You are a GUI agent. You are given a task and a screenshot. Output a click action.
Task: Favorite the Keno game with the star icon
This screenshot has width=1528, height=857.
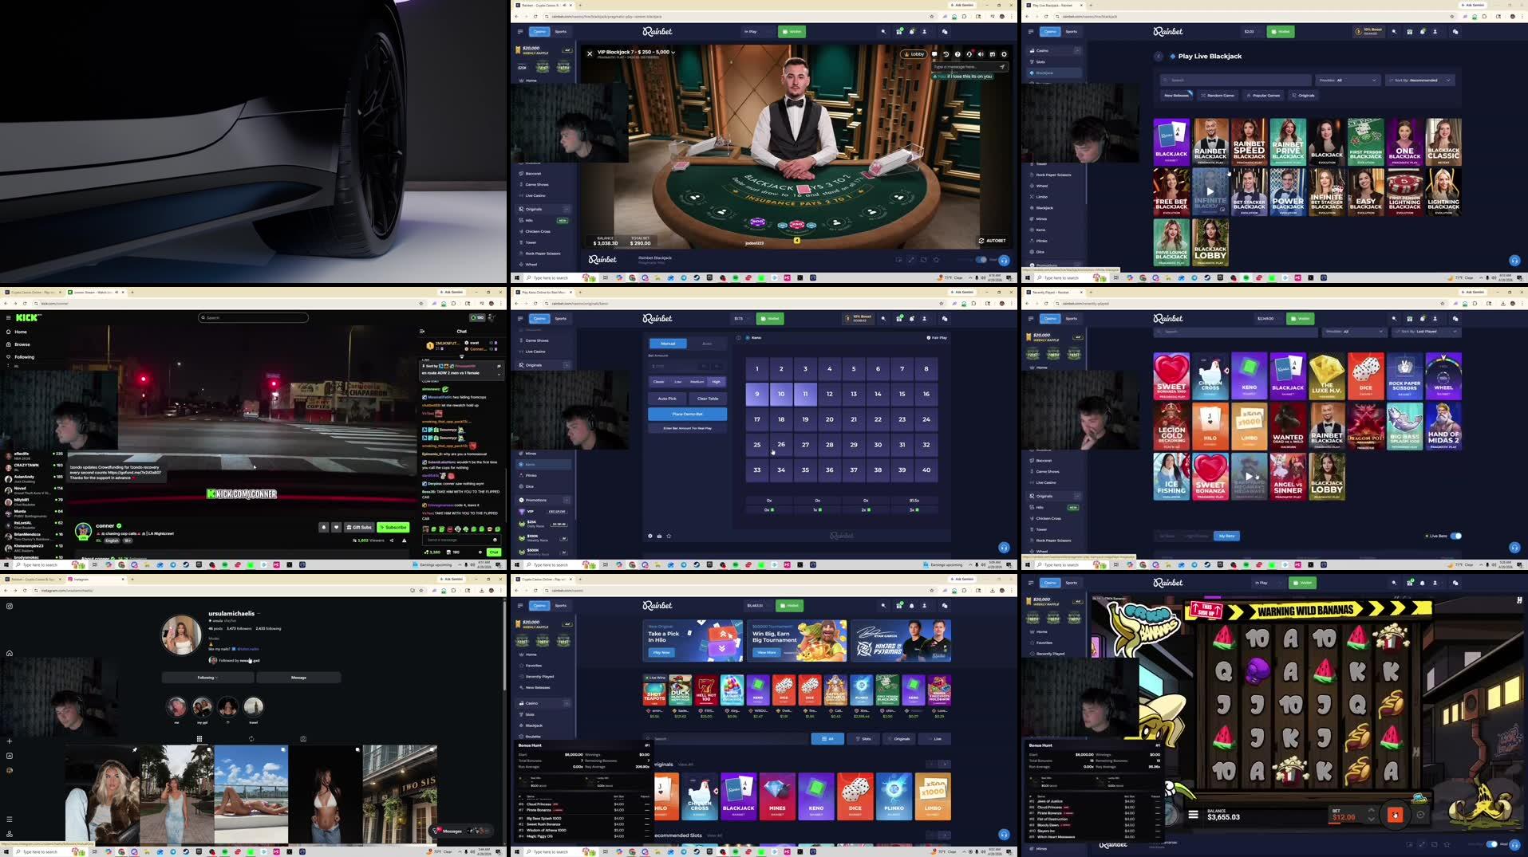669,536
